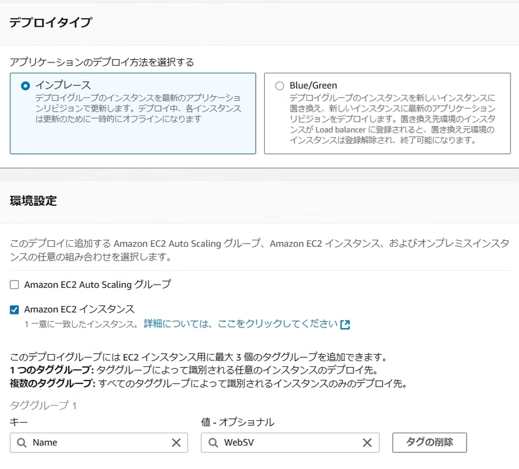Click the search icon in 値 field
519x469 pixels.
coord(213,442)
